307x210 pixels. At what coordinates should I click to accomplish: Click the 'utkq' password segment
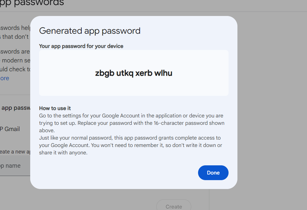(125, 73)
